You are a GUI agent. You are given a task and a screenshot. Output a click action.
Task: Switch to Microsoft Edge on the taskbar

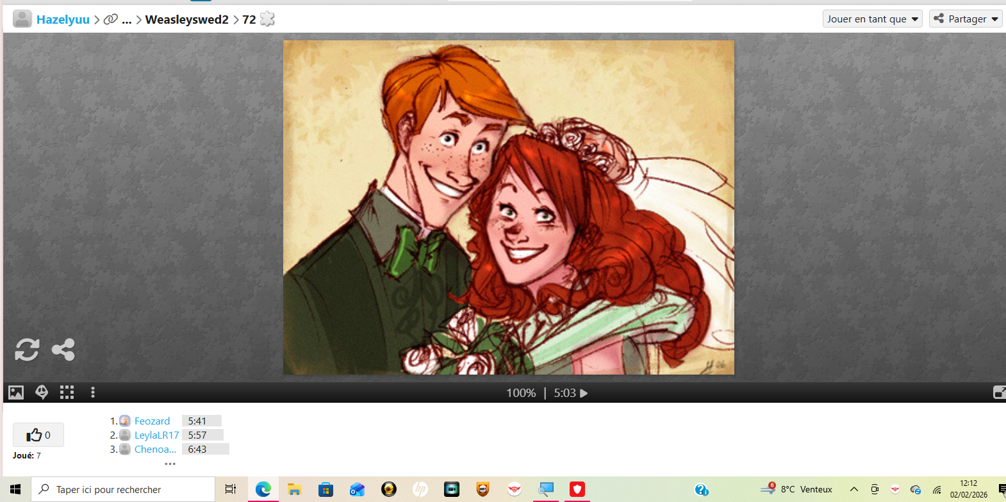click(x=263, y=489)
